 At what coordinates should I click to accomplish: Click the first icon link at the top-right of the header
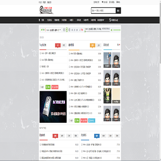click(x=96, y=2)
